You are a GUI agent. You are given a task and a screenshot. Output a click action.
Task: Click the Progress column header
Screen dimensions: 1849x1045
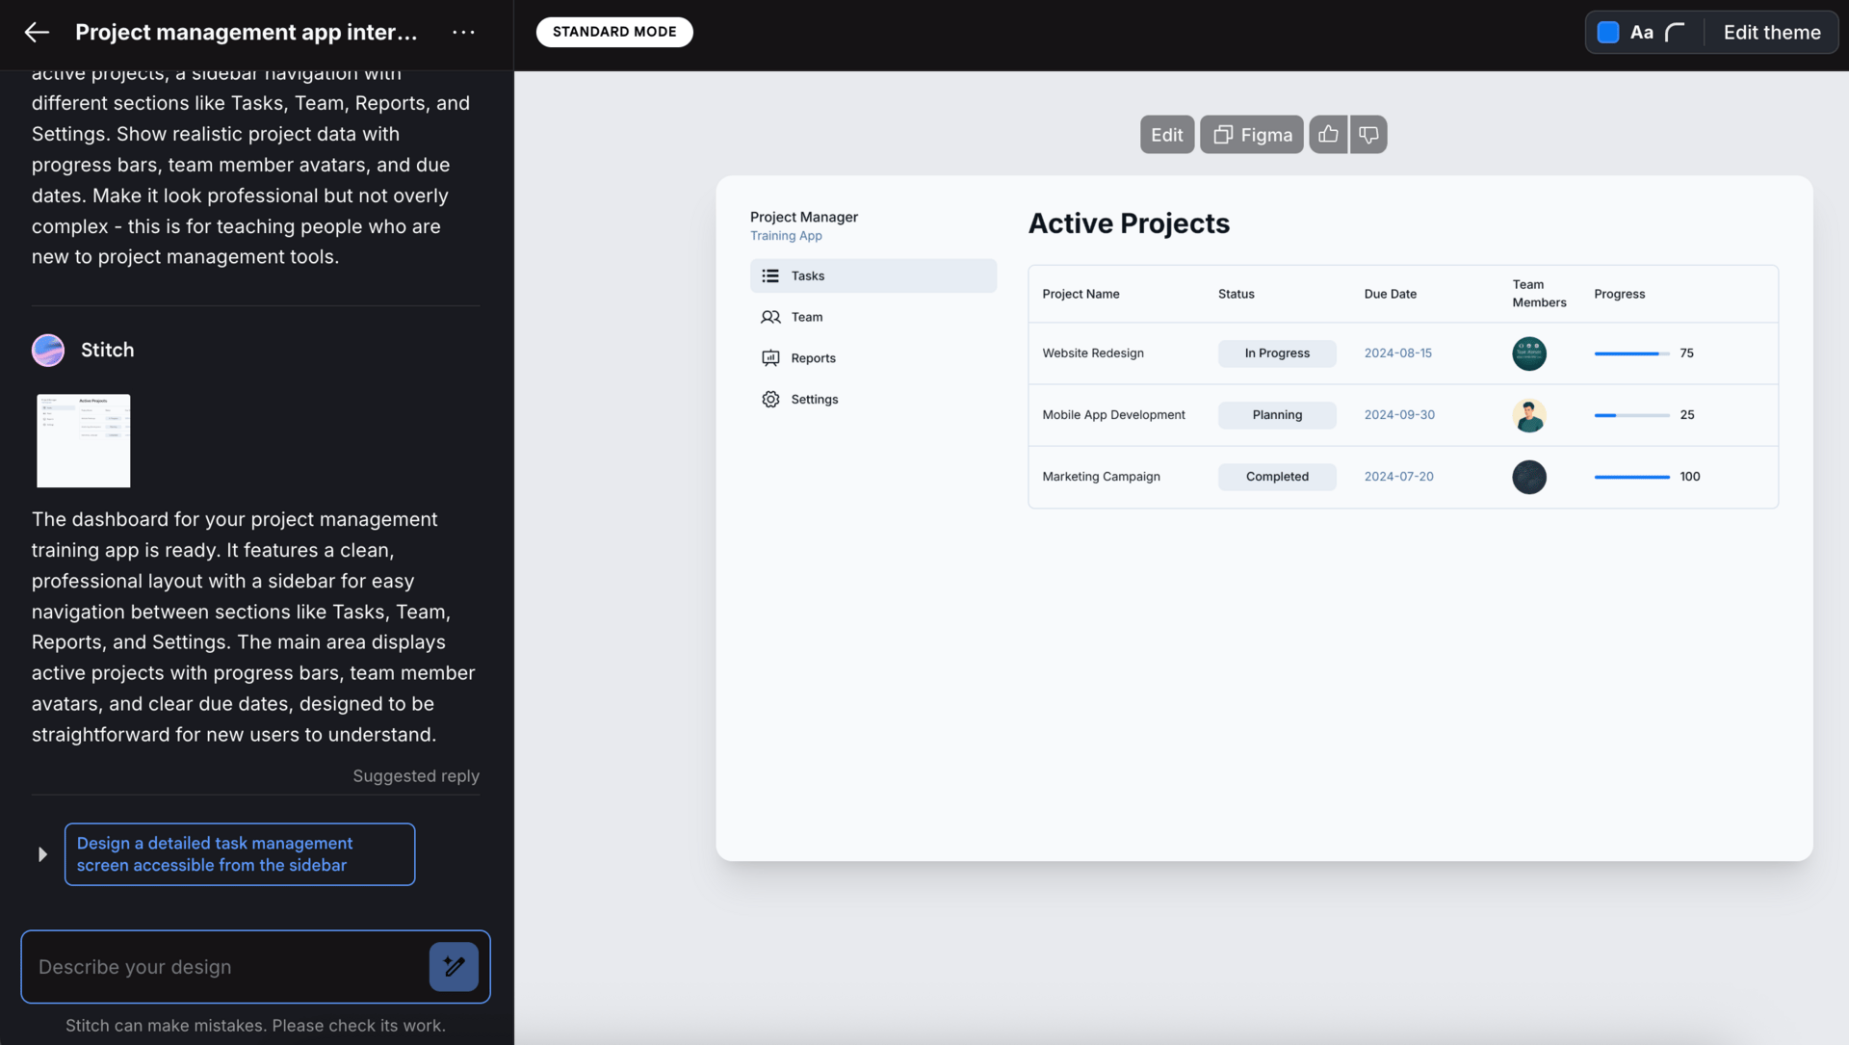[1619, 294]
